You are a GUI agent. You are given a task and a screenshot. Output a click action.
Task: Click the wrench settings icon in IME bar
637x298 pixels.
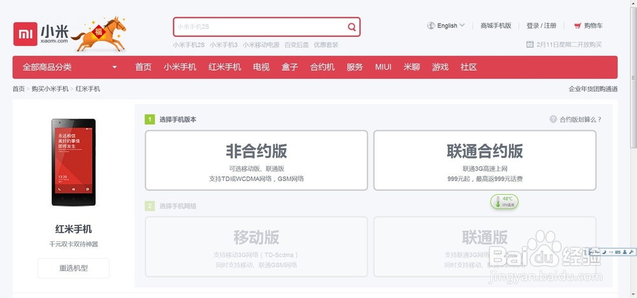pyautogui.click(x=631, y=252)
